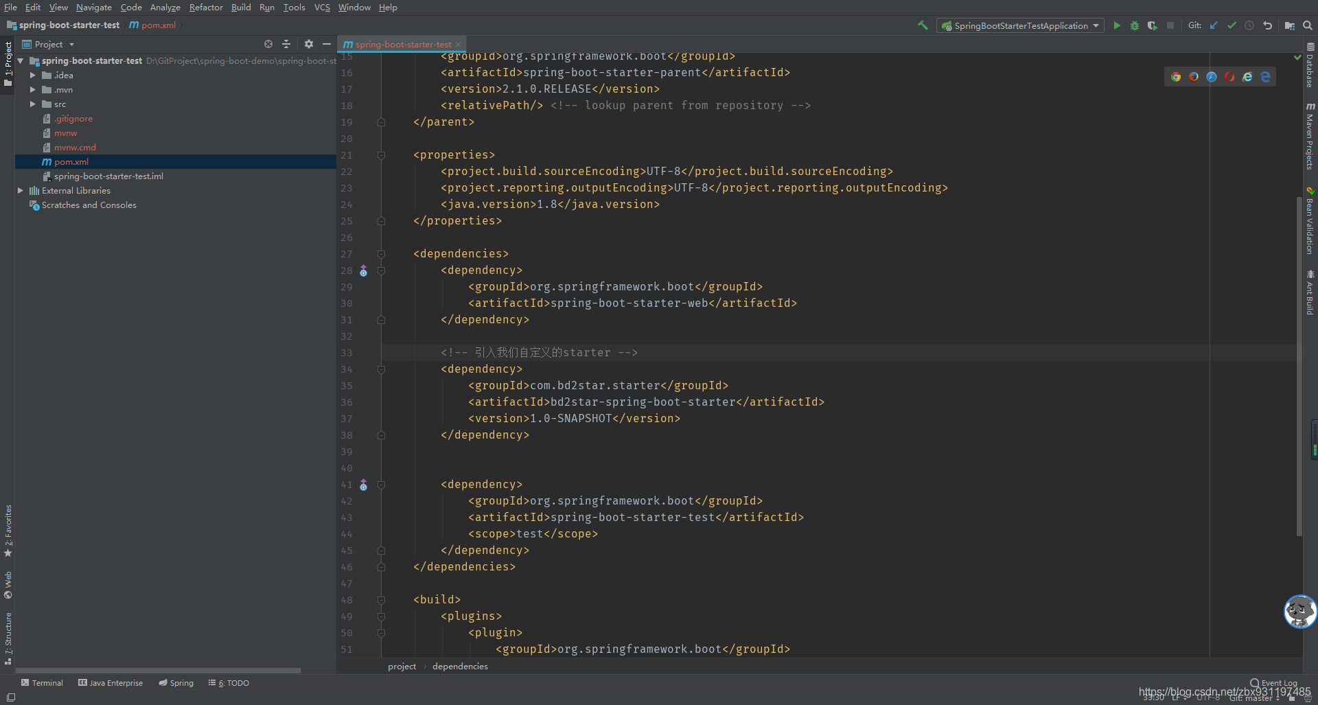Select pom.xml in project tree

[71, 162]
